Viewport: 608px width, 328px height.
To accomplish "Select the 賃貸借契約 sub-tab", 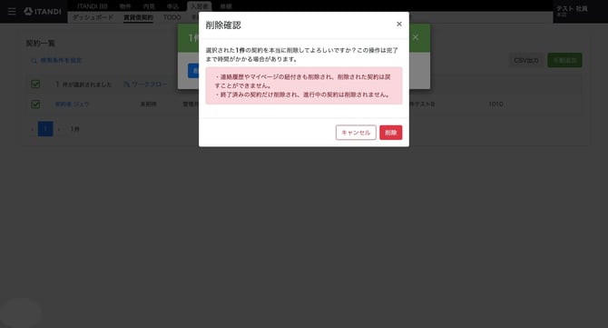I will click(x=139, y=17).
